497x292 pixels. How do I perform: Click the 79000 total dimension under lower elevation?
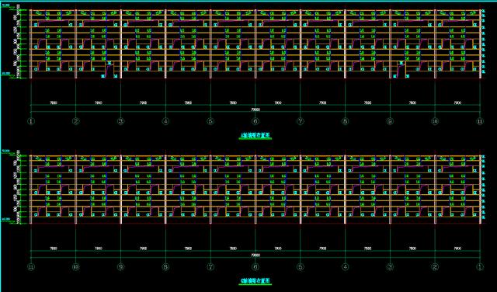click(255, 255)
